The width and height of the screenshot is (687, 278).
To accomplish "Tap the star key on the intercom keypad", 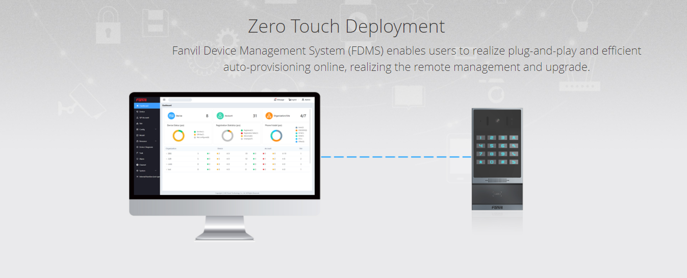I will click(x=481, y=162).
